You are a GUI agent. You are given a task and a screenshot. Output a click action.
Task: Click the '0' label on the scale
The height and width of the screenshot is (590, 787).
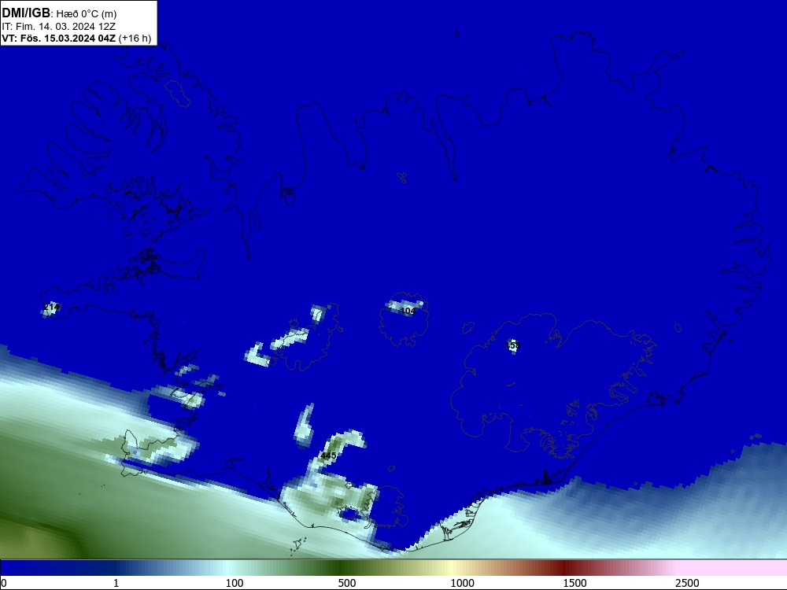pos(4,583)
